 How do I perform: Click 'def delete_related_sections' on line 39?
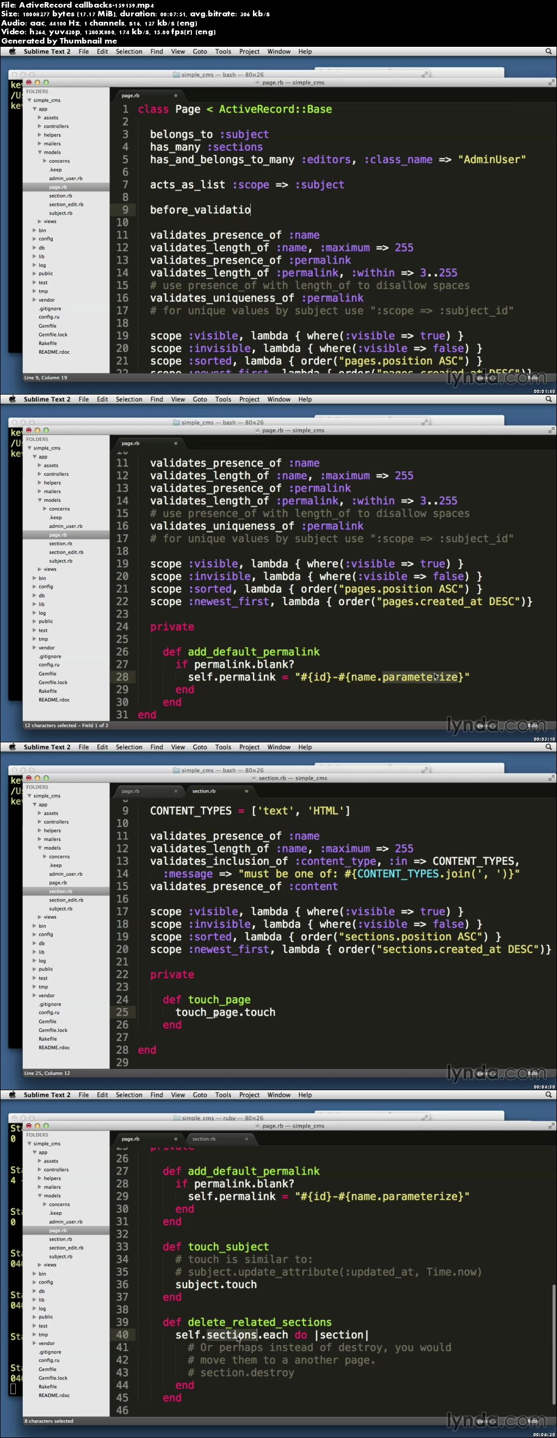tap(247, 1322)
